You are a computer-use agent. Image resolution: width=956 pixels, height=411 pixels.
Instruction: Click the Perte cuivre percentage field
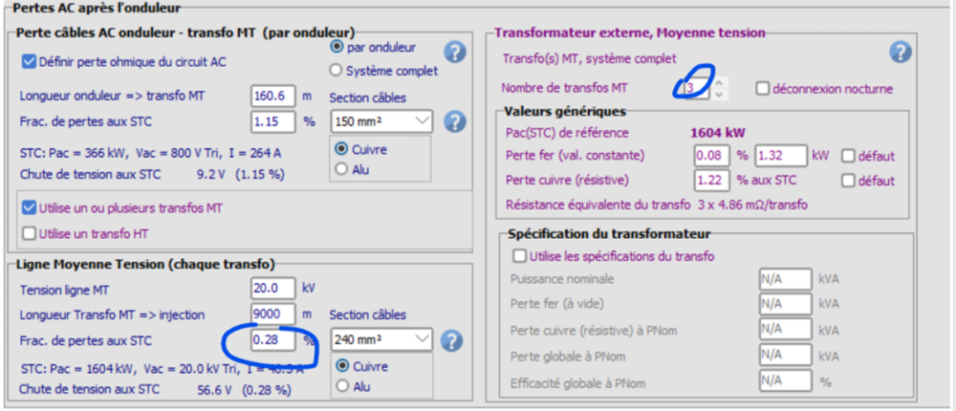coord(711,181)
